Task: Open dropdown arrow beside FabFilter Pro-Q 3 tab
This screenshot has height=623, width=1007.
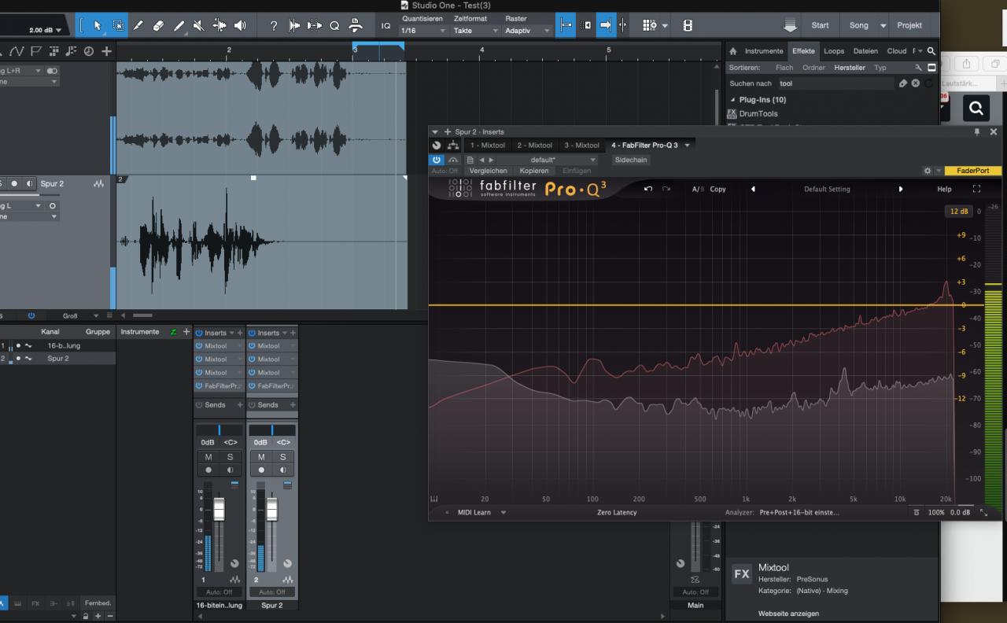Action: coord(687,146)
